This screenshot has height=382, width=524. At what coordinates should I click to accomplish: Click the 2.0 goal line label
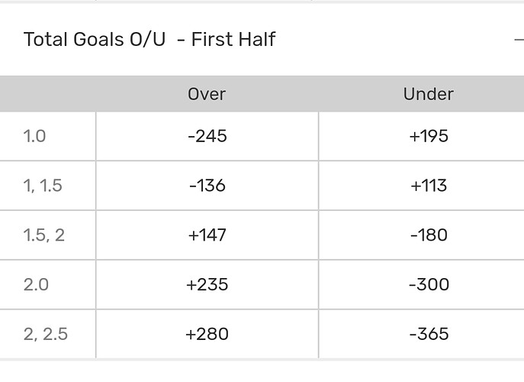[x=36, y=284]
